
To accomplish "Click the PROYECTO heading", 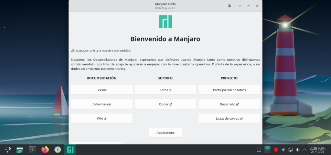I will click(229, 78).
